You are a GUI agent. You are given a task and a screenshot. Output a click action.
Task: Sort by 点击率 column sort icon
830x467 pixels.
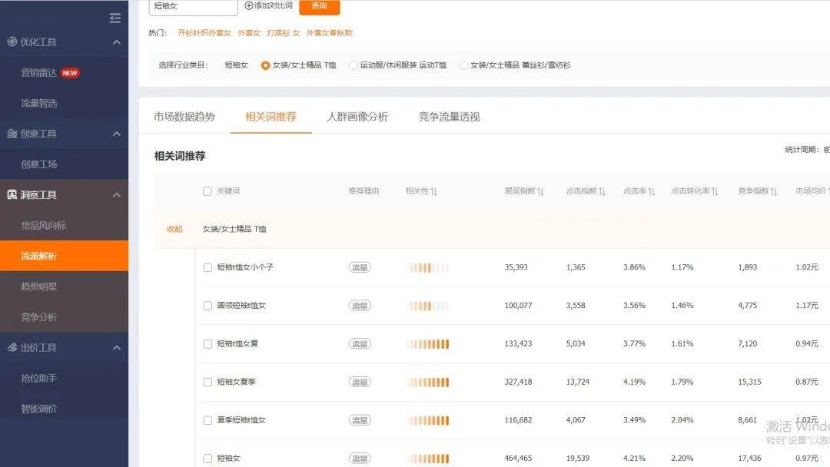coord(652,191)
